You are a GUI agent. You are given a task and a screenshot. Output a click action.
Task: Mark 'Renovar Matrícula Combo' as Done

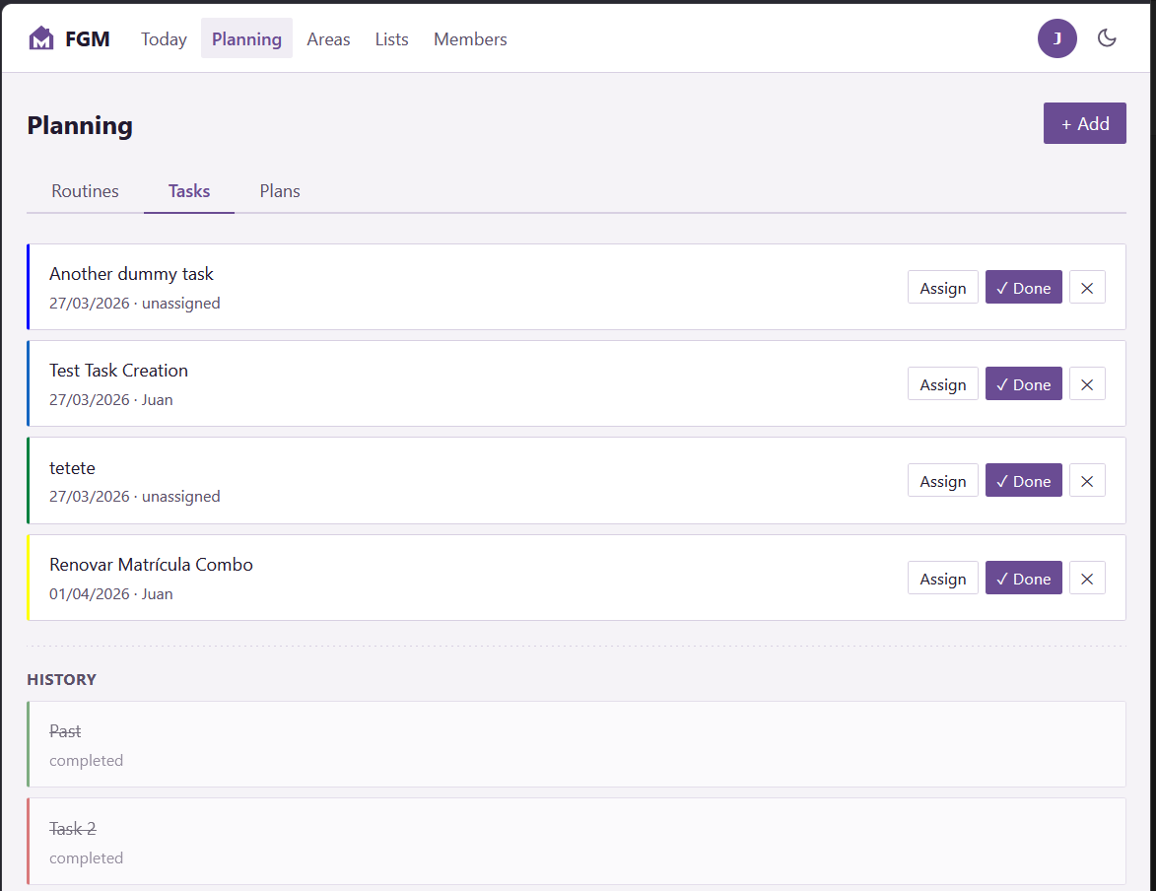[x=1023, y=579]
